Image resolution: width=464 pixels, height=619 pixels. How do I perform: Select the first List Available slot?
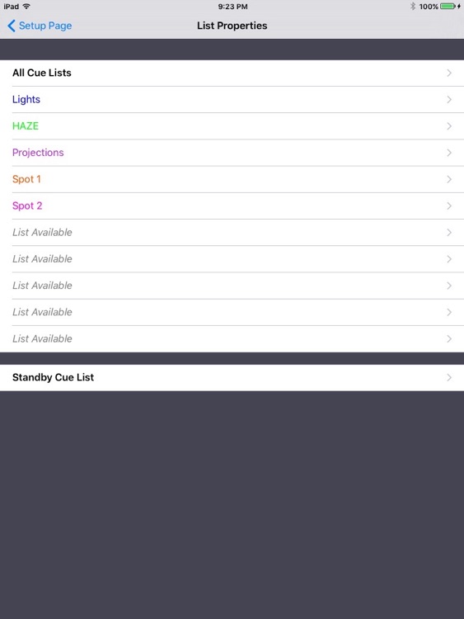click(x=232, y=233)
